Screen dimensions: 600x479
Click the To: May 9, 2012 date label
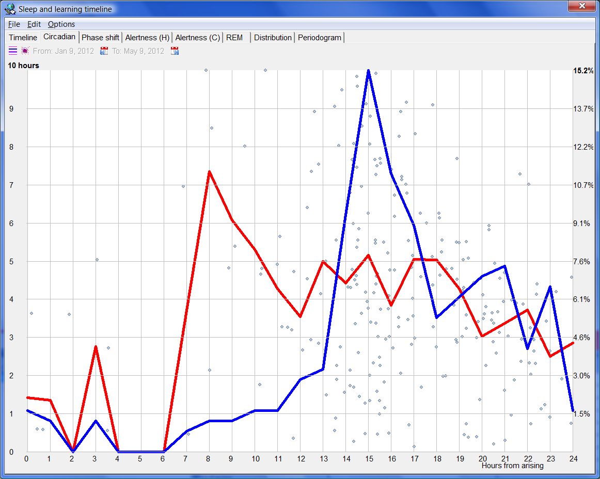138,51
